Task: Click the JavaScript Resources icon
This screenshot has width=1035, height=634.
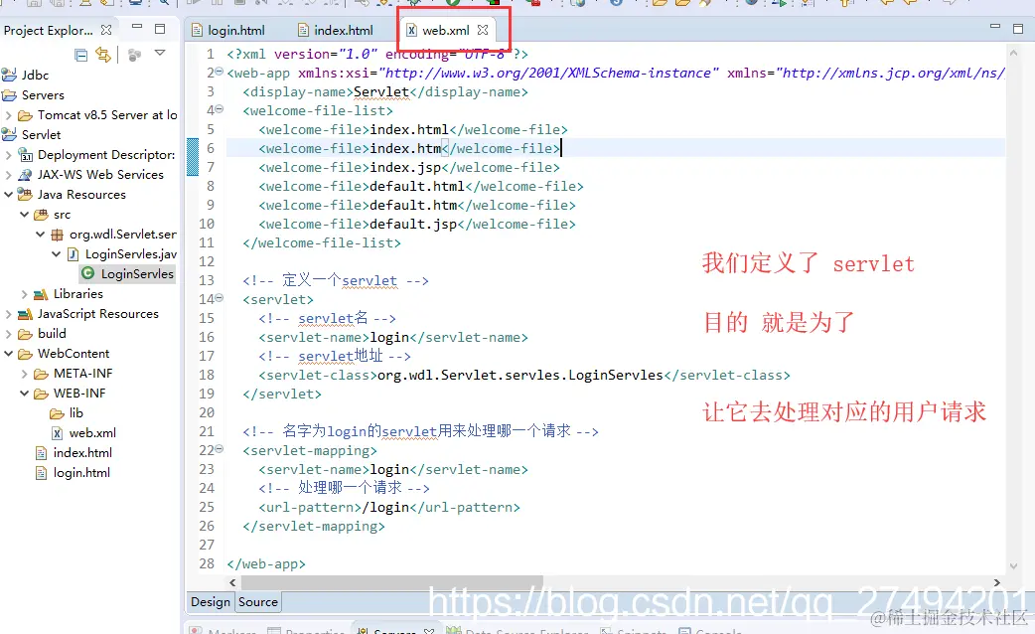Action: 25,314
